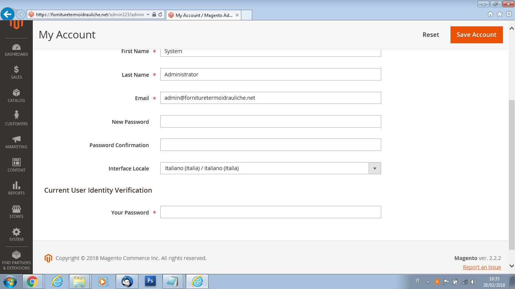Launch Photoshop from the taskbar
Viewport: 515px width, 289px height.
(x=150, y=281)
